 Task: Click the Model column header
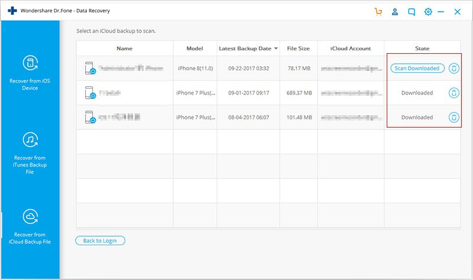[x=195, y=48]
